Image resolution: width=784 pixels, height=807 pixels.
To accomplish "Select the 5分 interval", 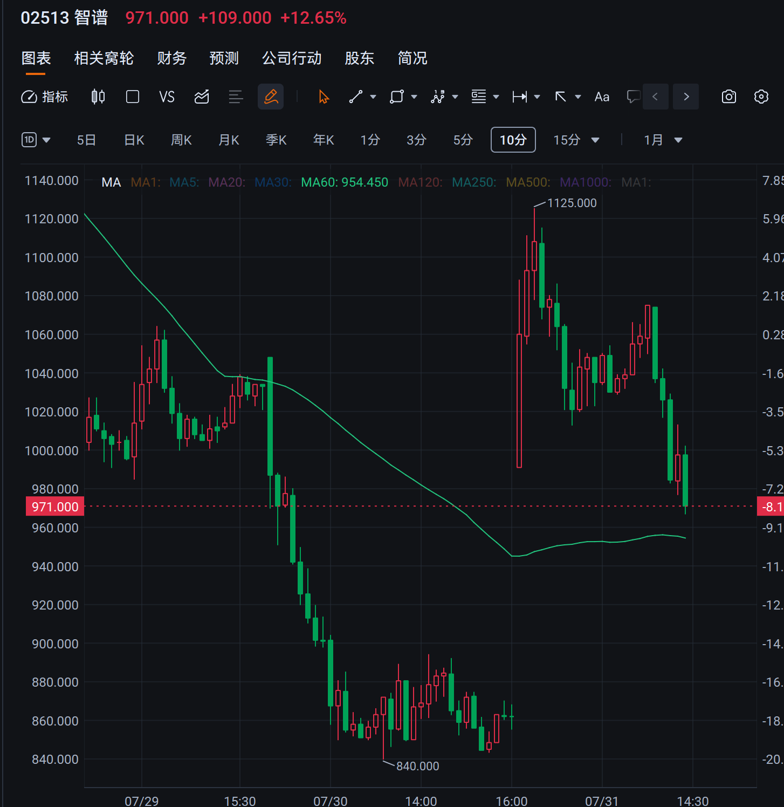I will point(463,140).
